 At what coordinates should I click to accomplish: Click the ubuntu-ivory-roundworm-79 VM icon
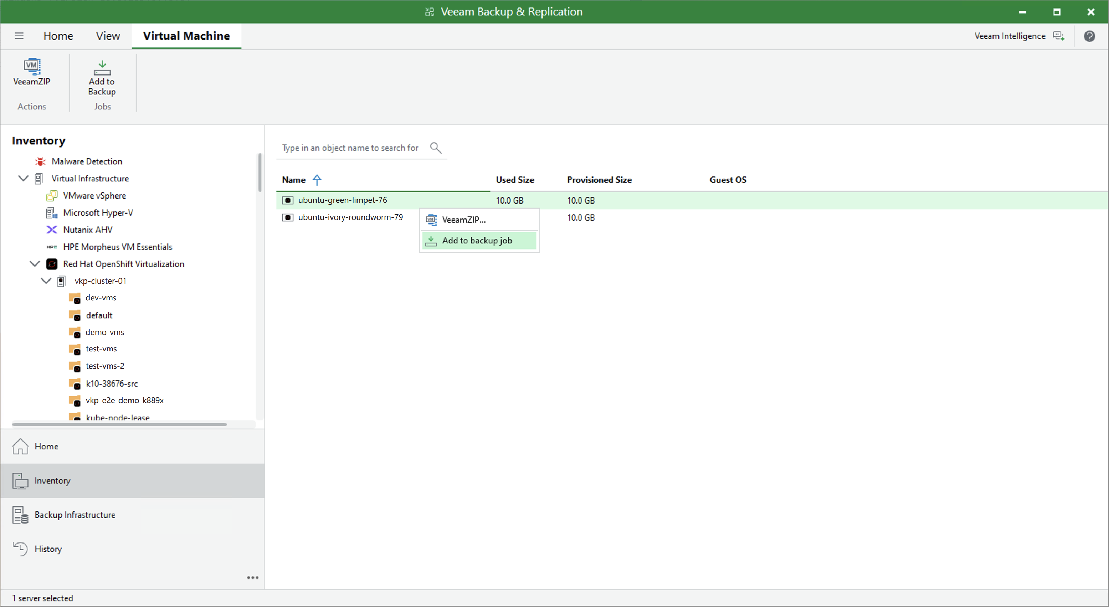(x=288, y=217)
